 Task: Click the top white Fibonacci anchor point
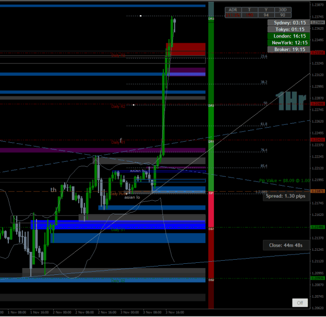point(140,16)
